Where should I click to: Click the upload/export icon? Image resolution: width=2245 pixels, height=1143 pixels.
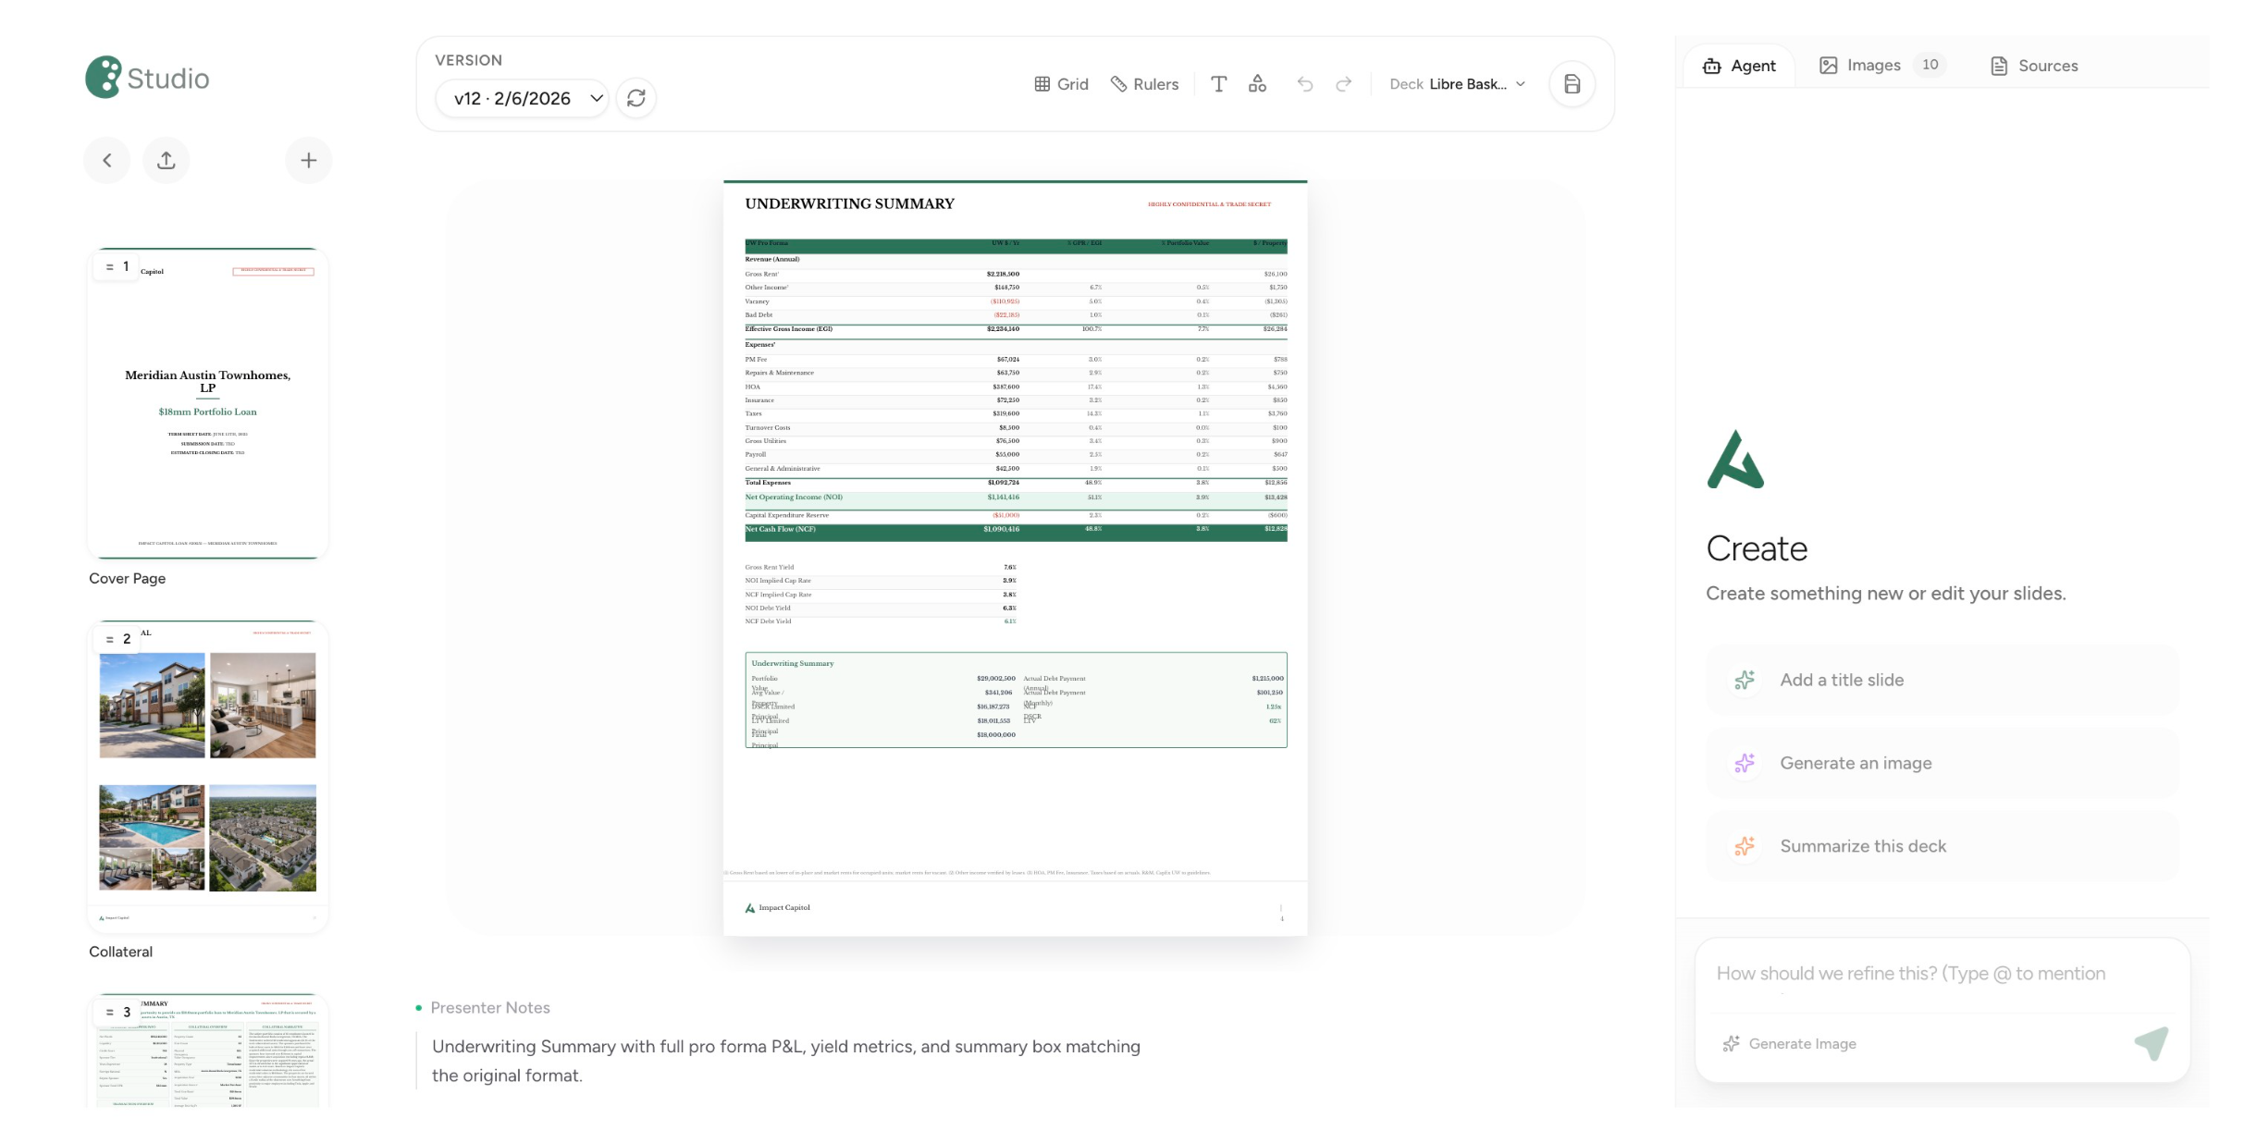[x=167, y=160]
